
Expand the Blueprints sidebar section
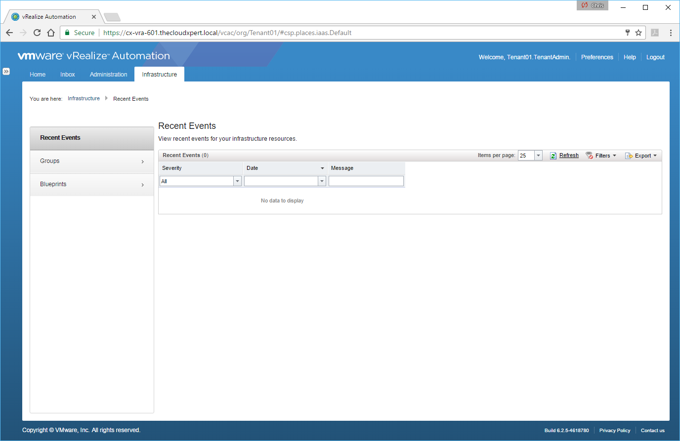(x=142, y=185)
